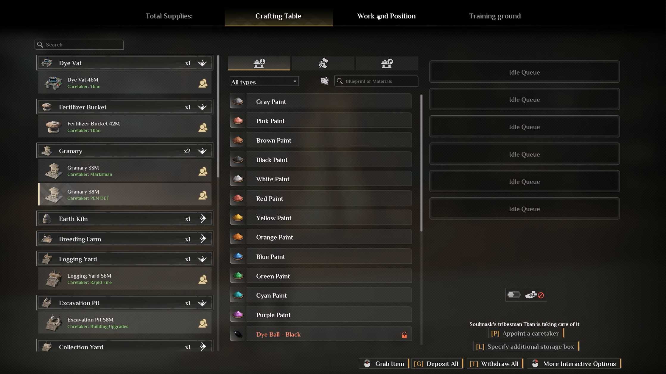Click the blueprint sort icon beside the search field
The height and width of the screenshot is (374, 666).
pos(325,81)
